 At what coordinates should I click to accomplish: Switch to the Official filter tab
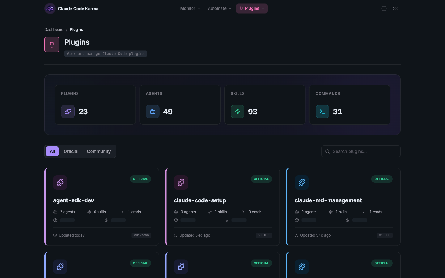[x=71, y=151]
